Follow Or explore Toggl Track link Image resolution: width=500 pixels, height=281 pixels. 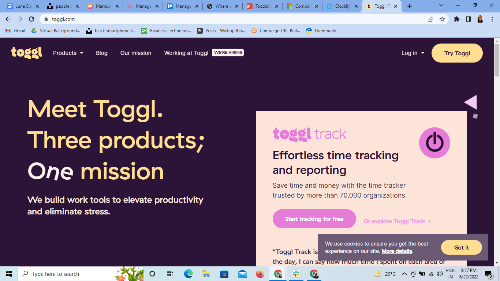point(397,221)
